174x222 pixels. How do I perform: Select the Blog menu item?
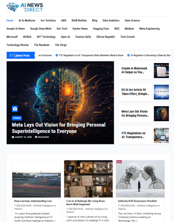pos(95,20)
